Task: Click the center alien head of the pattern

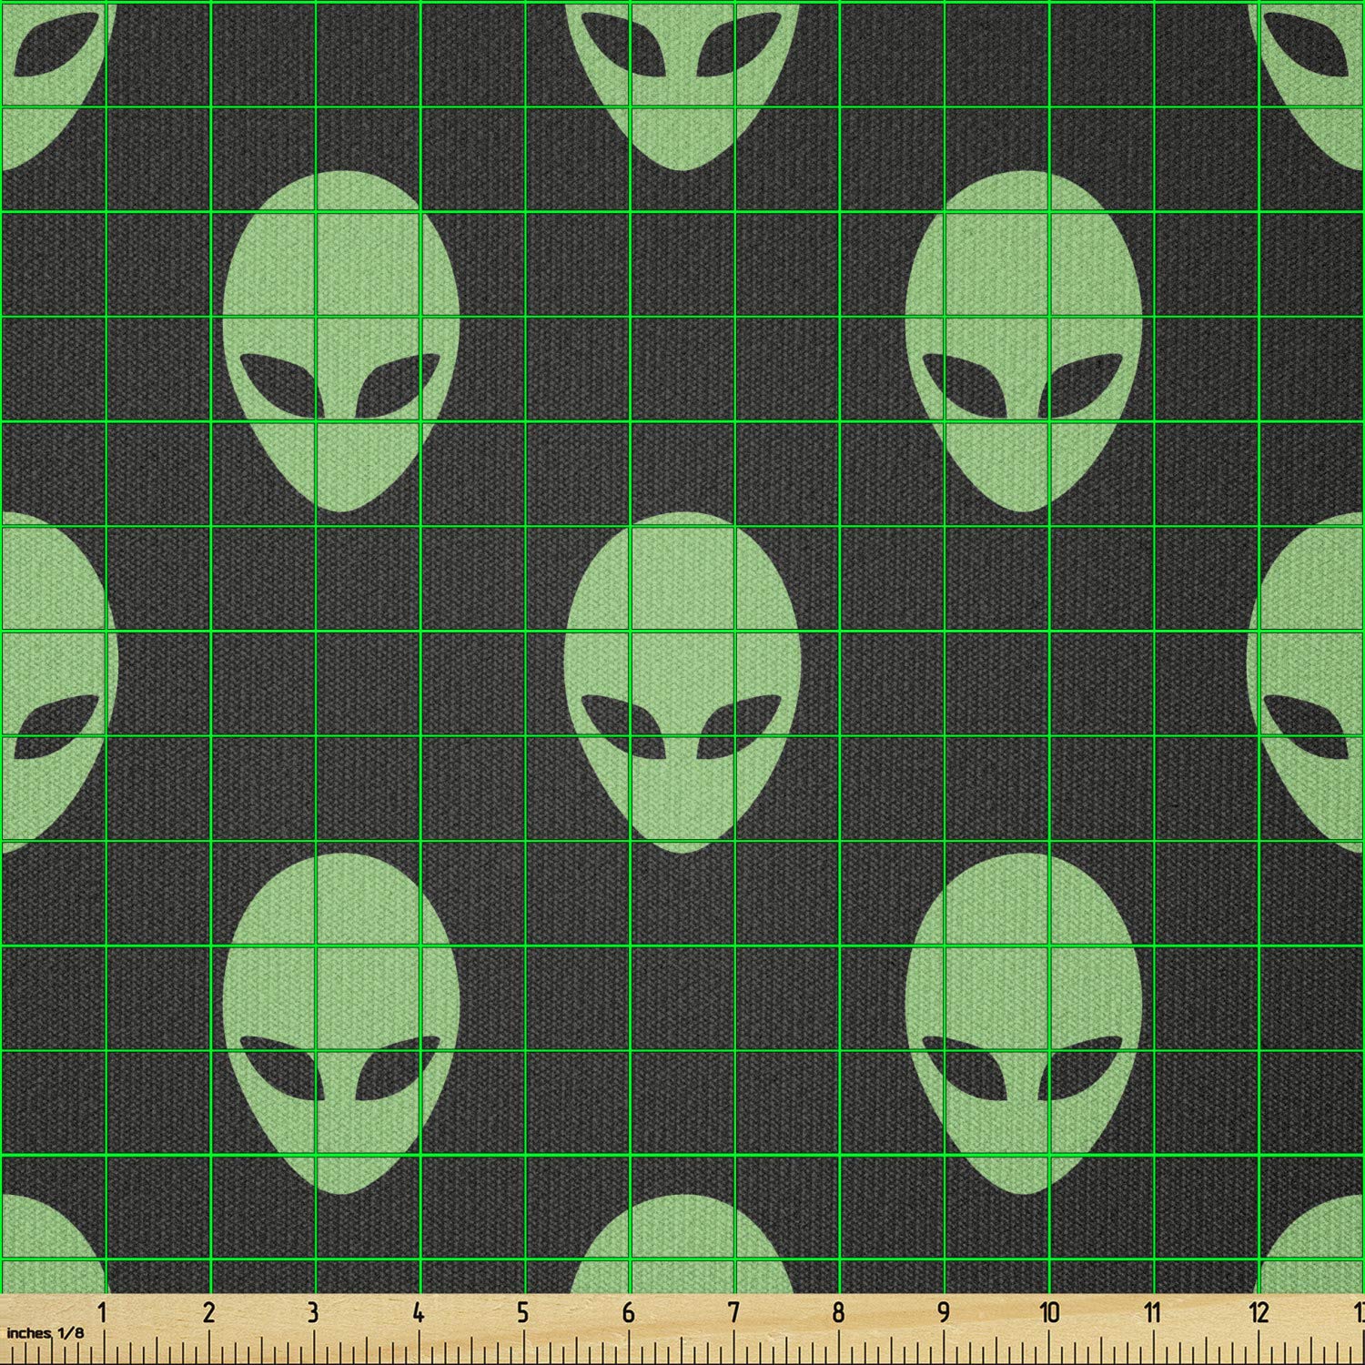Action: click(x=682, y=682)
